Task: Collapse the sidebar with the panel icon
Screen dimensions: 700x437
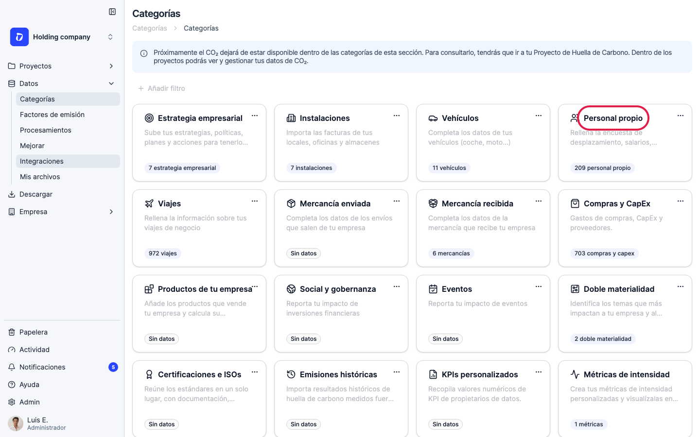Action: coord(112,12)
